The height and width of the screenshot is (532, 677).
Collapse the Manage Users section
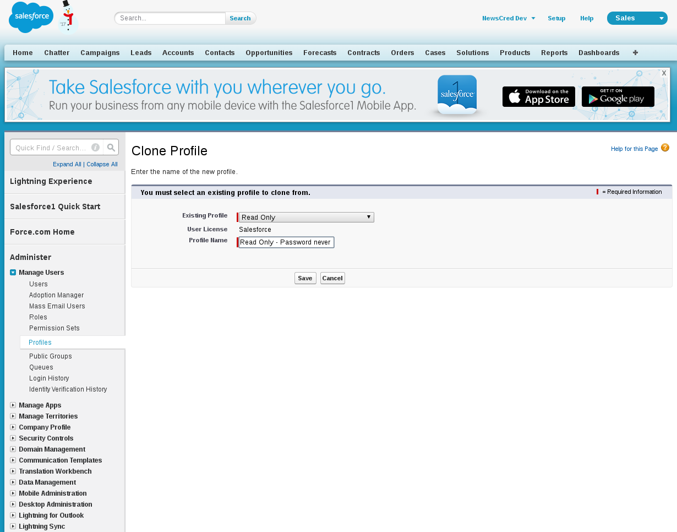coord(13,273)
